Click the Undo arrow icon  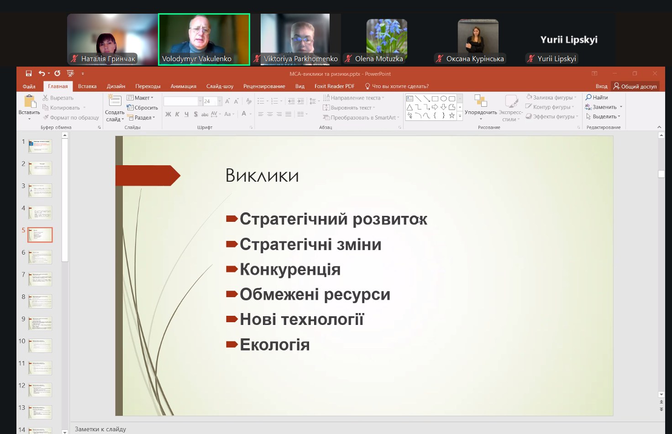[x=42, y=73]
